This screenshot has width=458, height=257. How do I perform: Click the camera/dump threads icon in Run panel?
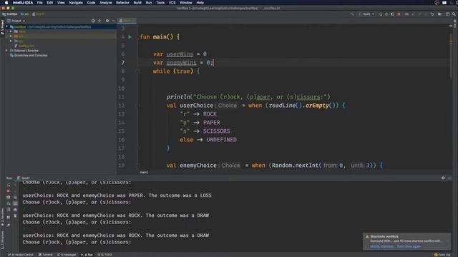click(9, 197)
